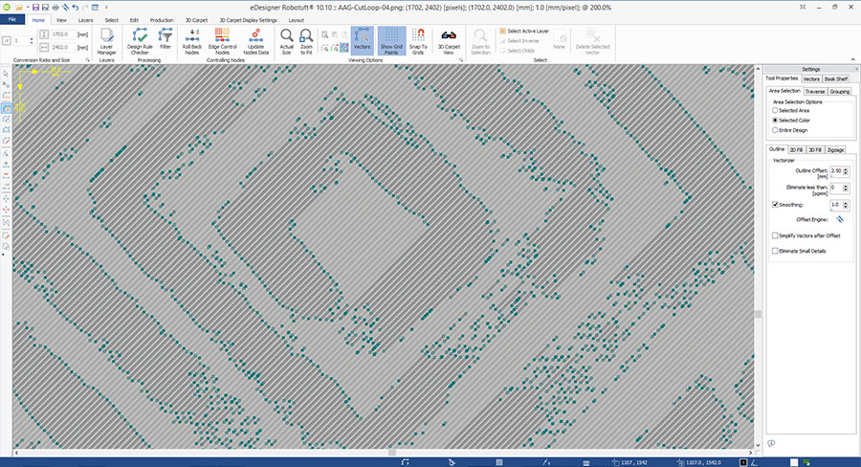This screenshot has width=861, height=467.
Task: Click the redo arrow icon
Action: click(x=85, y=8)
